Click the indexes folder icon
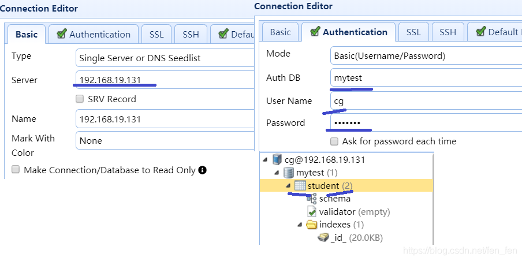 312,225
